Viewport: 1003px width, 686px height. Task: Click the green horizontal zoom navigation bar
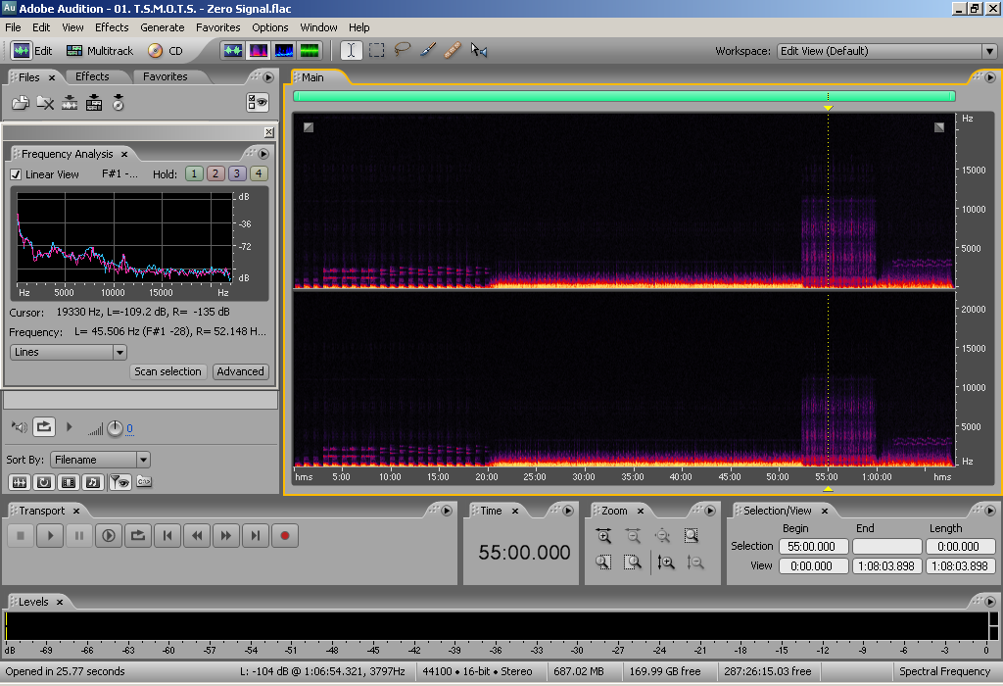[624, 96]
